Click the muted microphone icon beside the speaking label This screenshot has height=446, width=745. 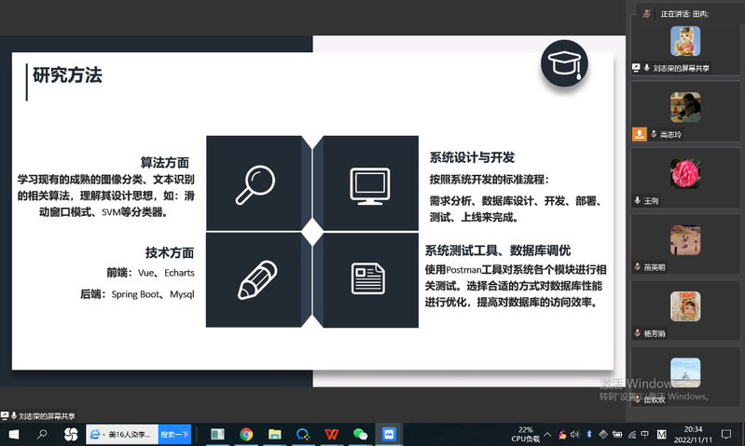click(x=646, y=13)
